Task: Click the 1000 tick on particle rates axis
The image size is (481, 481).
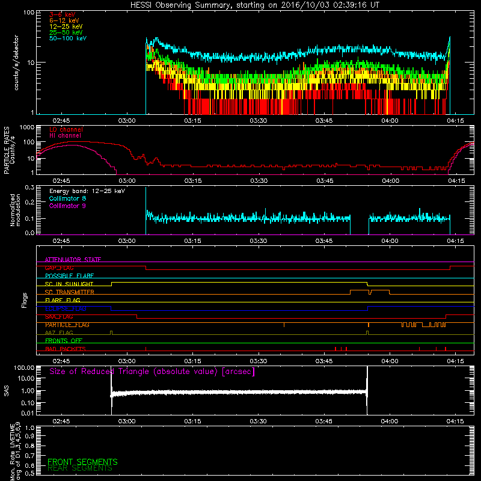Action: (27, 127)
